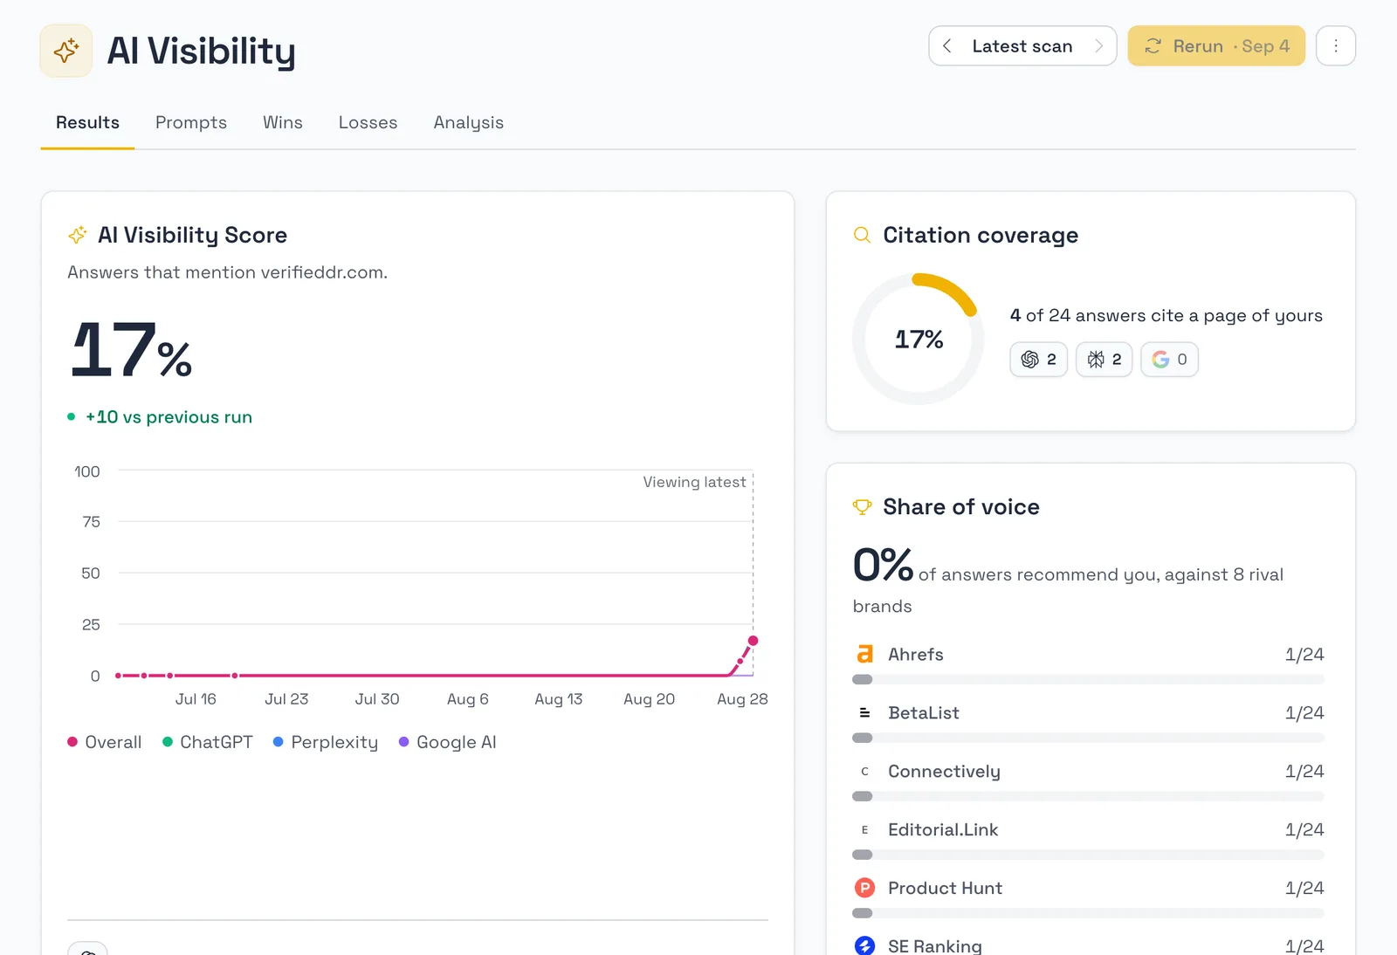Image resolution: width=1397 pixels, height=955 pixels.
Task: Click the Perplexity citation count chip
Action: tap(1105, 360)
